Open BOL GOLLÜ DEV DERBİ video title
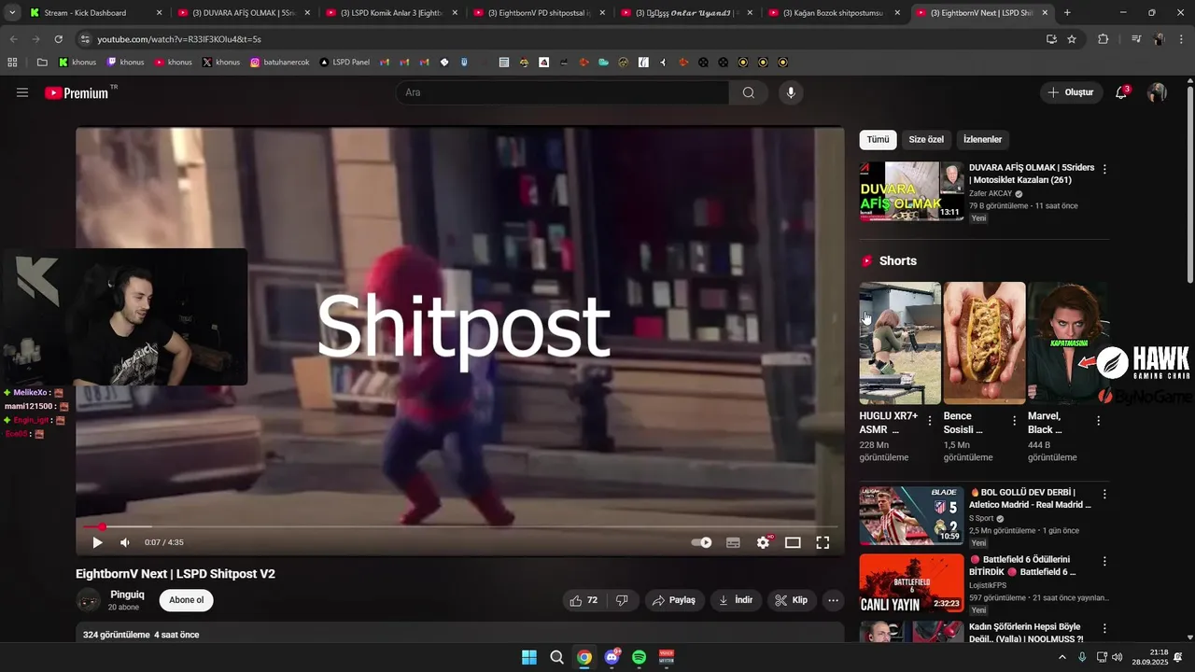Image resolution: width=1195 pixels, height=672 pixels. coord(1030,498)
